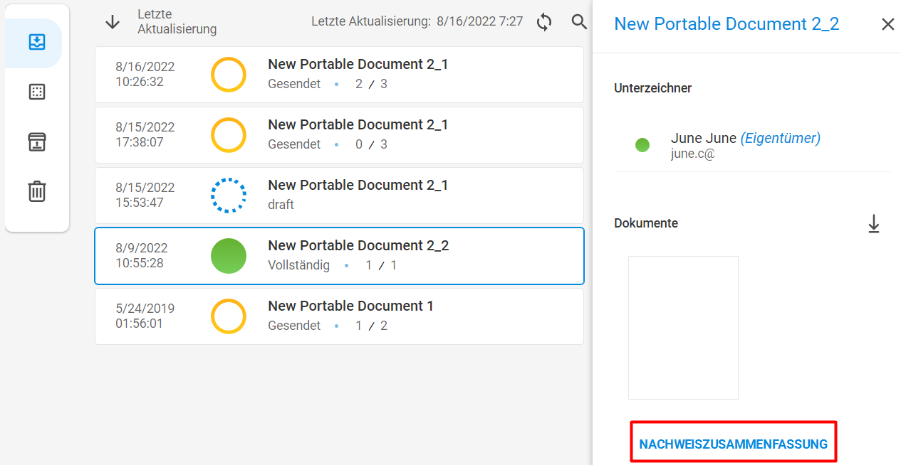Image resolution: width=901 pixels, height=465 pixels.
Task: Click date 8/15/2022 17:38:07
Action: point(145,135)
